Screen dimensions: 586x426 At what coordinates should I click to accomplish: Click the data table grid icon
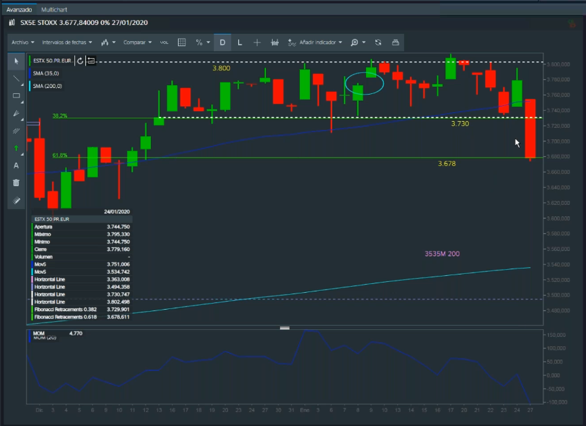point(181,42)
